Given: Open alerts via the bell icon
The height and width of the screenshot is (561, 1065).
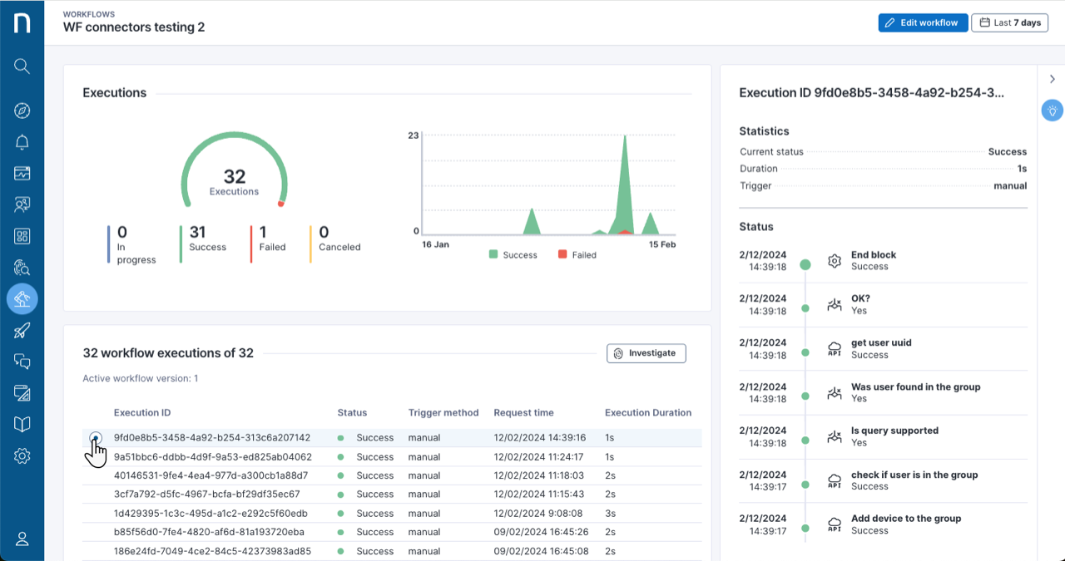Looking at the screenshot, I should click(x=22, y=142).
